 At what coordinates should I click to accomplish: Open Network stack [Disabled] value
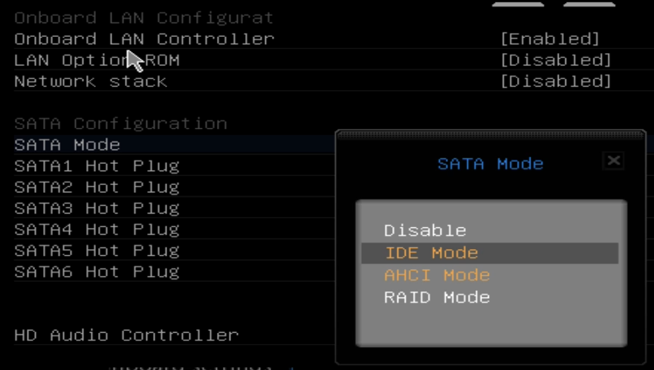coord(555,82)
